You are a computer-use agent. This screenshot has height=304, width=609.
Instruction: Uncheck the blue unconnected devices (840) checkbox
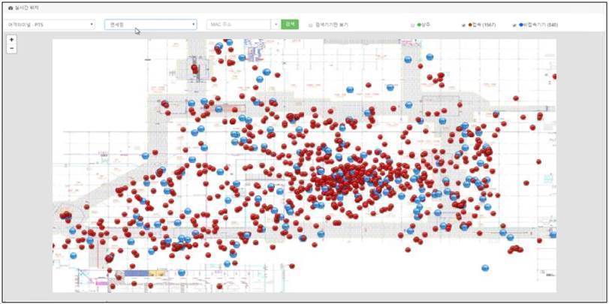point(514,26)
